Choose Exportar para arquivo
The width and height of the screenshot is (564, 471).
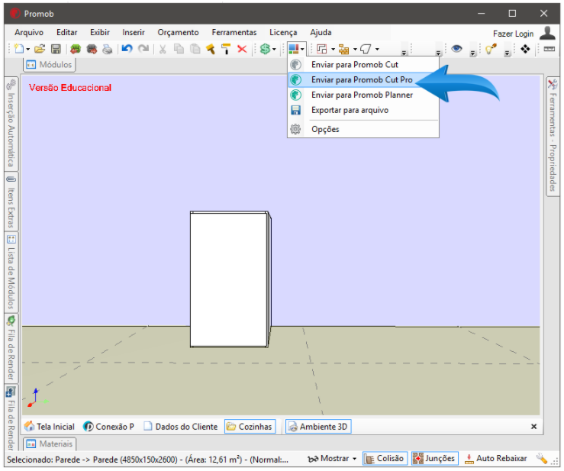tap(363, 110)
